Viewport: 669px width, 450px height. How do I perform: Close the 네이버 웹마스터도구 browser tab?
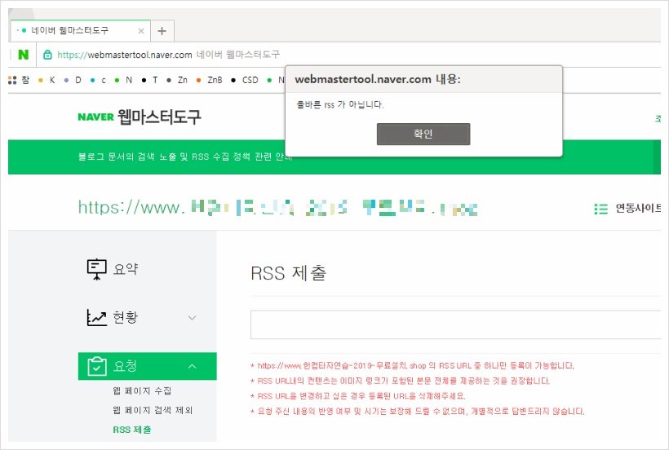pos(141,31)
